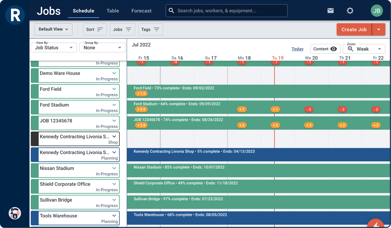Click the R company logo
391x228 pixels.
coord(15,15)
